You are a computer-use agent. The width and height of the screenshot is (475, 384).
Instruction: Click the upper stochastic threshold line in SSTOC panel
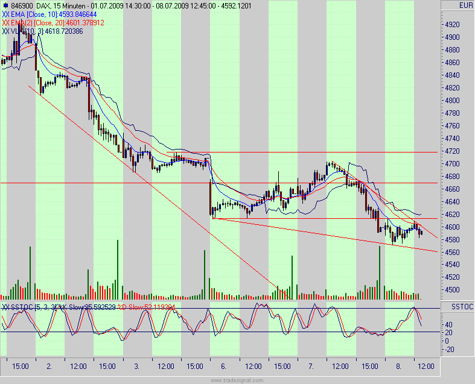click(x=220, y=309)
